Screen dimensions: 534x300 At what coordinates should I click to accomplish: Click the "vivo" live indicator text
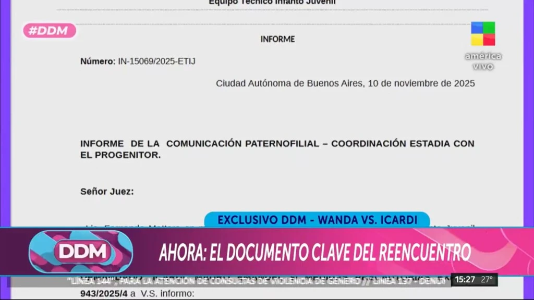point(483,67)
